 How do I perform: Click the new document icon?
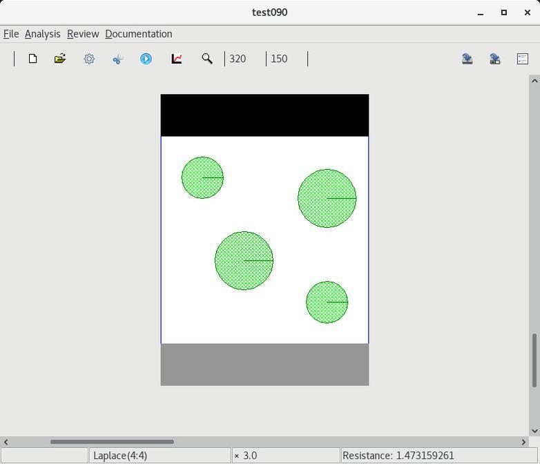pos(32,59)
